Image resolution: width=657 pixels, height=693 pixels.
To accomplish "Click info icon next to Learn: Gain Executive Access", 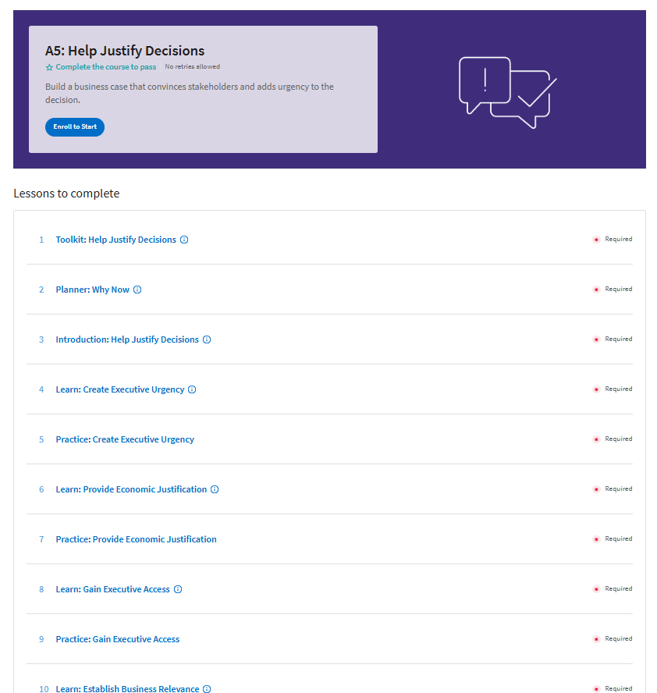I will 178,589.
